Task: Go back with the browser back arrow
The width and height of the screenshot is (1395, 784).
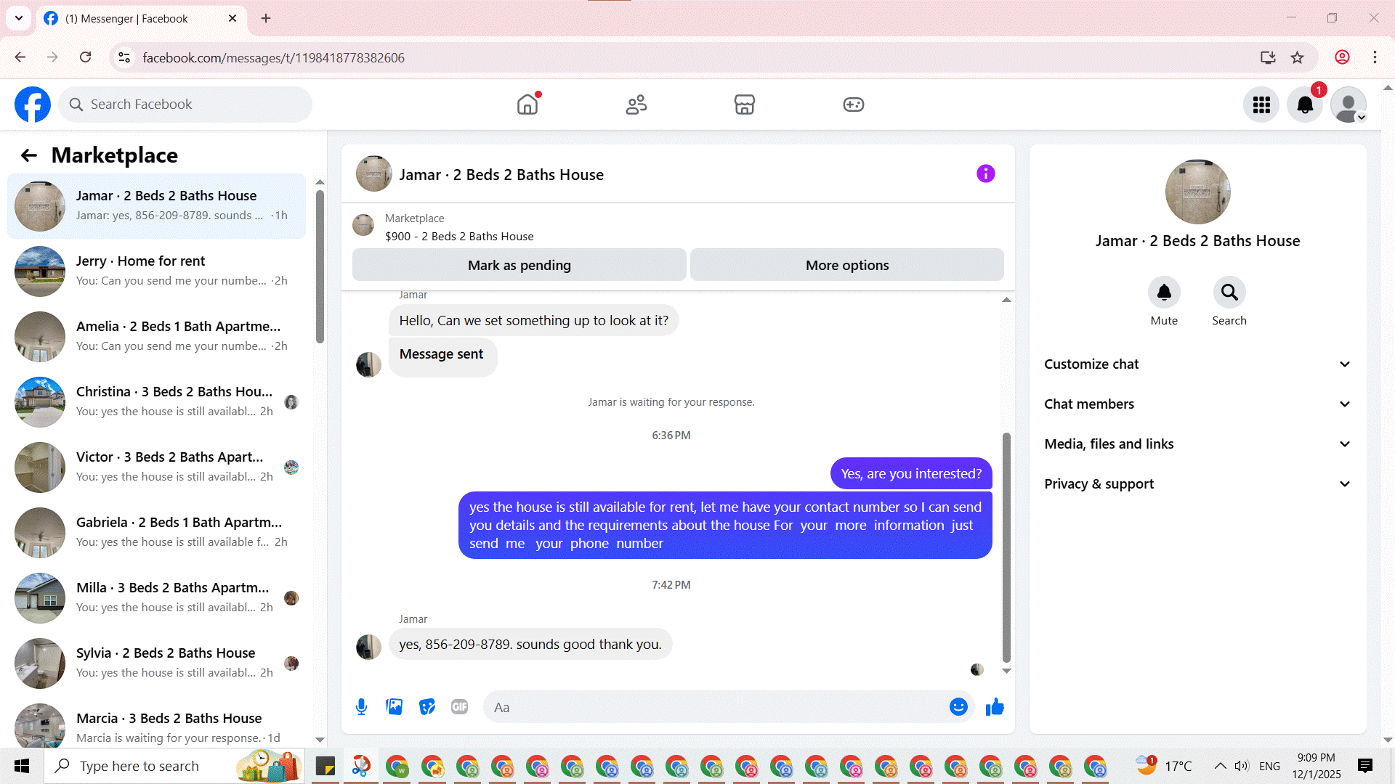Action: 20,57
